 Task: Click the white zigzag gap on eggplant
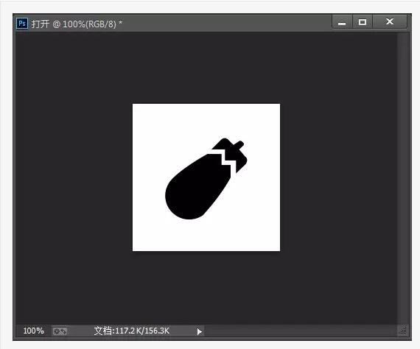(228, 161)
